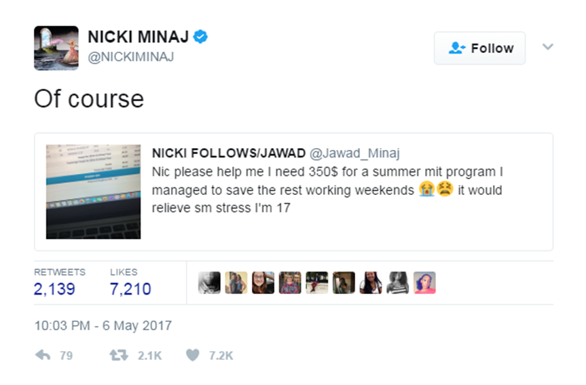Open the tweet options chevron dropdown
This screenshot has width=586, height=385.
click(548, 48)
